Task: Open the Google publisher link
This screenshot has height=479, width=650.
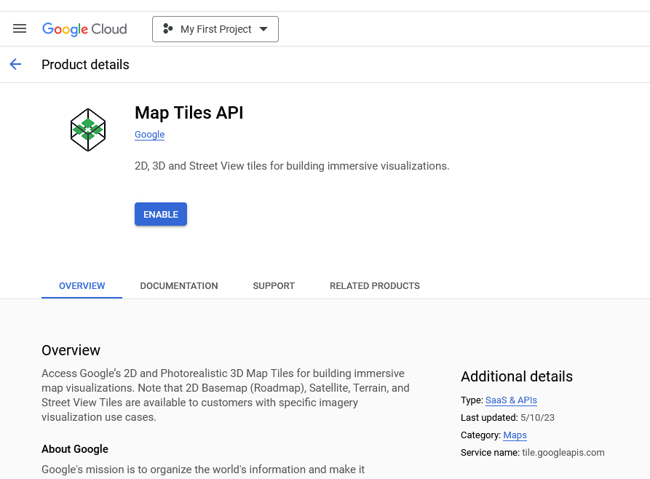Action: pos(150,135)
